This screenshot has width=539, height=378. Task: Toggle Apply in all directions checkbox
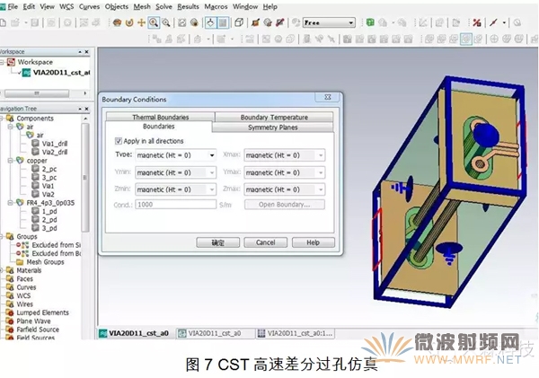tap(119, 141)
